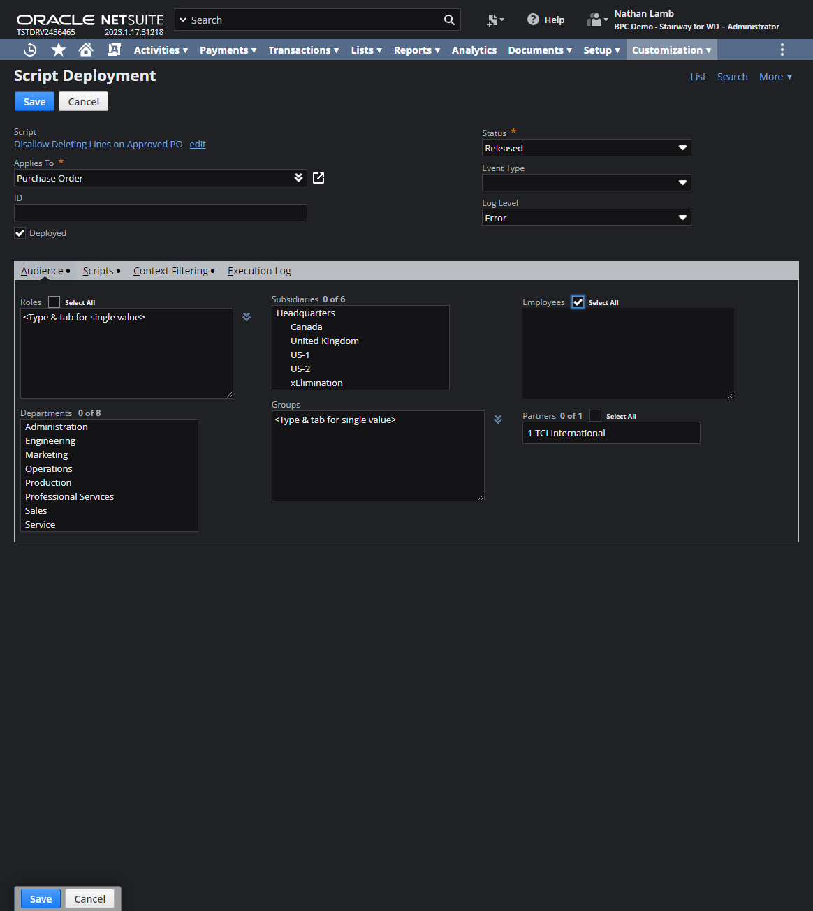Click into the Roles type-ahead box
The height and width of the screenshot is (911, 813).
pyautogui.click(x=126, y=353)
